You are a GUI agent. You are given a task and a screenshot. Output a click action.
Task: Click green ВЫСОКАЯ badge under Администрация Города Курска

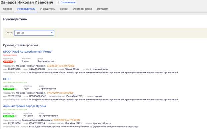click(x=9, y=116)
